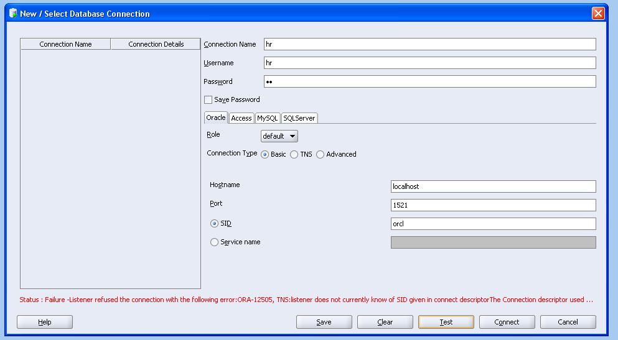Select the SID radio option
Viewport: 618px width, 340px height.
pos(214,224)
